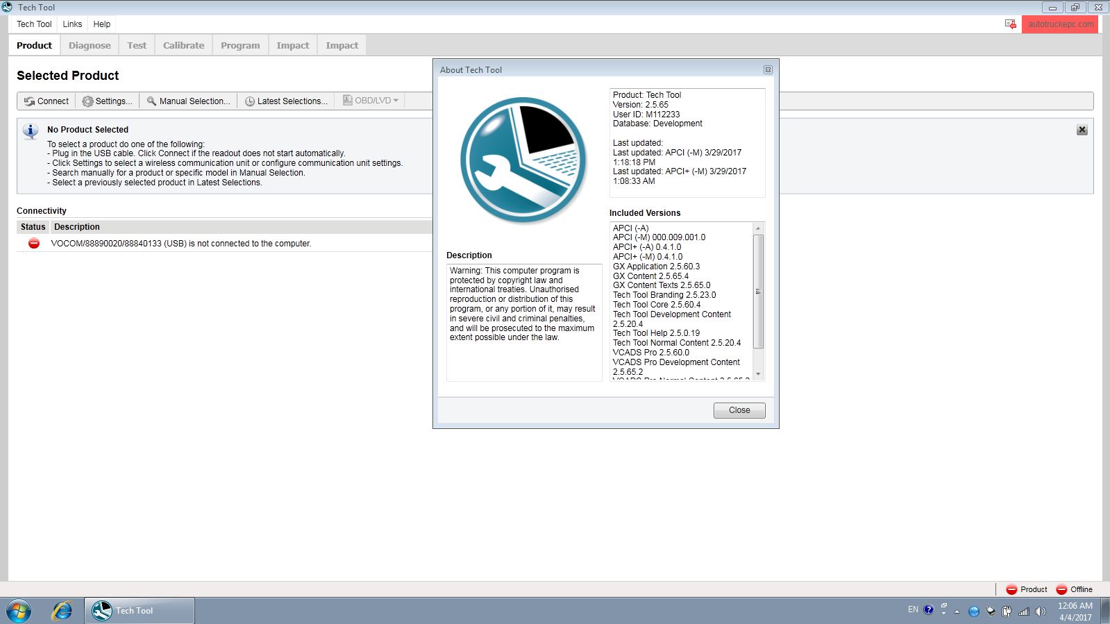Screen dimensions: 1110x624
Task: Switch to the Product tab
Action: [x=35, y=46]
